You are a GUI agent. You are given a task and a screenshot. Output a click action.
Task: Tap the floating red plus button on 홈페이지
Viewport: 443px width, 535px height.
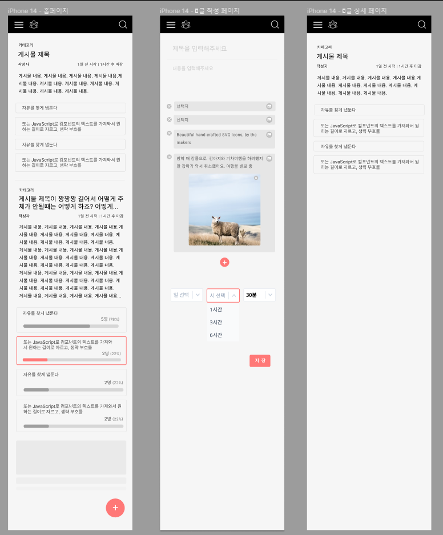tap(115, 508)
